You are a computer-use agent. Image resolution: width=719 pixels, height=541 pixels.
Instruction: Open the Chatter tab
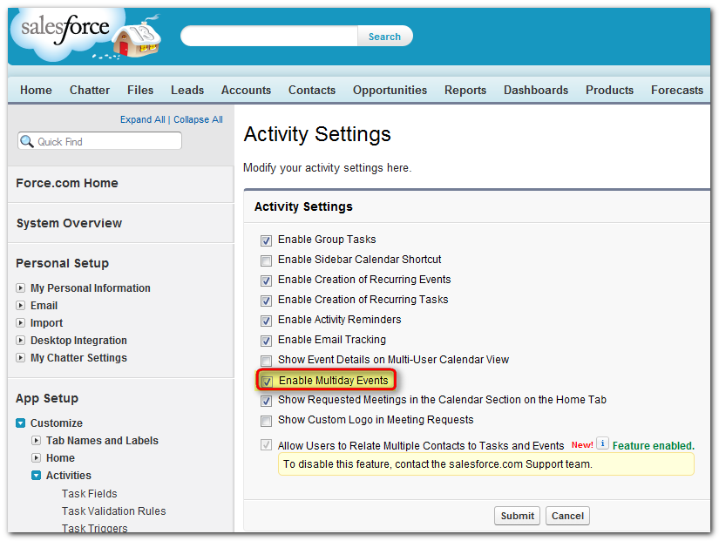[x=90, y=90]
